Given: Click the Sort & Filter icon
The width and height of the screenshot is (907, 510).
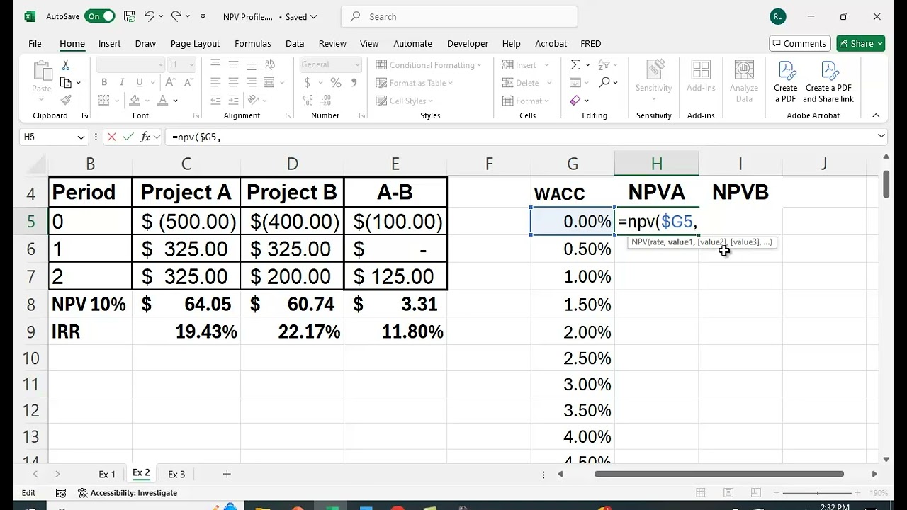Looking at the screenshot, I should tap(604, 64).
